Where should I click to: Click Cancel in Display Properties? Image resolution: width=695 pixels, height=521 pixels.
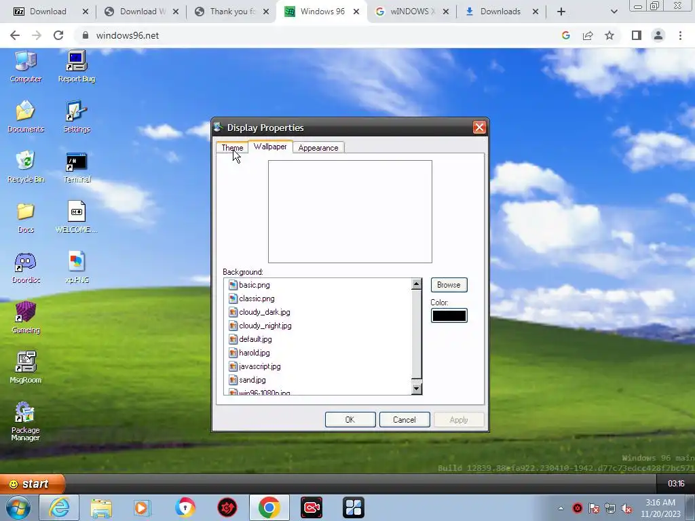[405, 419]
